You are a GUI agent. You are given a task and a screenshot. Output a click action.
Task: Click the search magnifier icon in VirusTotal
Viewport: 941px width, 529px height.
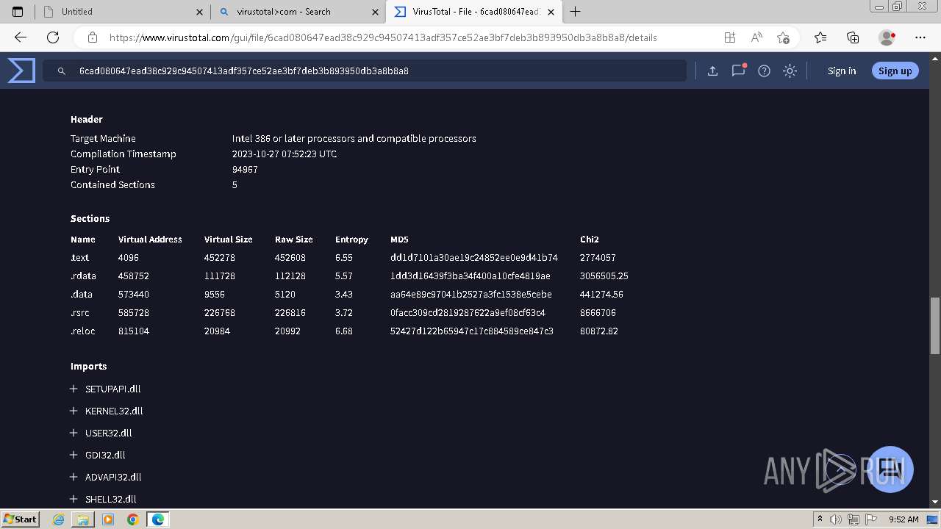[62, 71]
